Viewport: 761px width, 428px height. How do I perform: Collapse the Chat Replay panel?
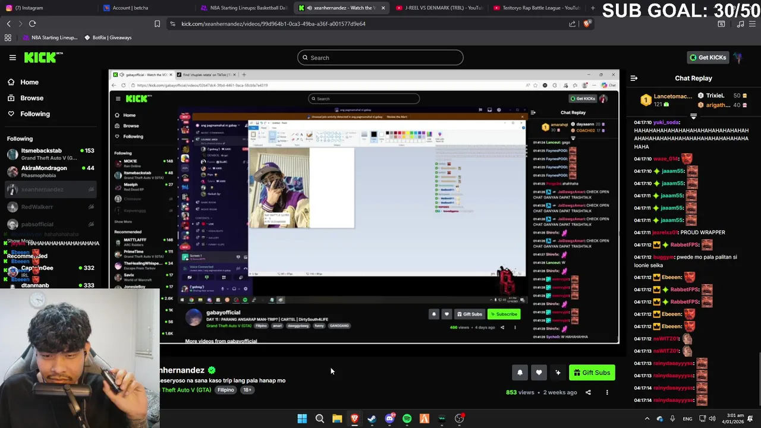[634, 78]
